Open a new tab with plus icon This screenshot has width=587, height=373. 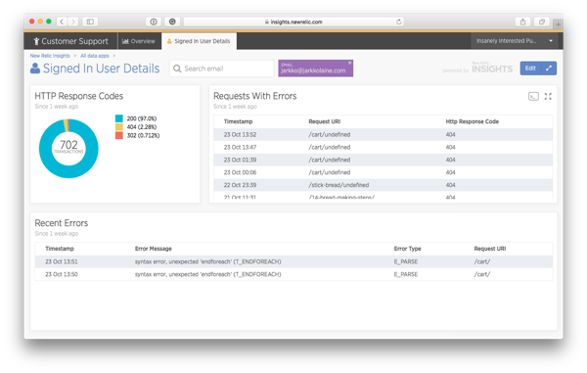click(x=558, y=24)
